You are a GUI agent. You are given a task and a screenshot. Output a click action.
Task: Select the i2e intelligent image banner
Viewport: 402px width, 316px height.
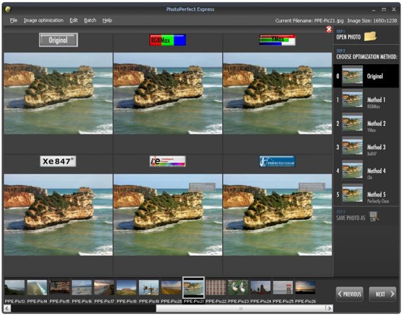[167, 162]
